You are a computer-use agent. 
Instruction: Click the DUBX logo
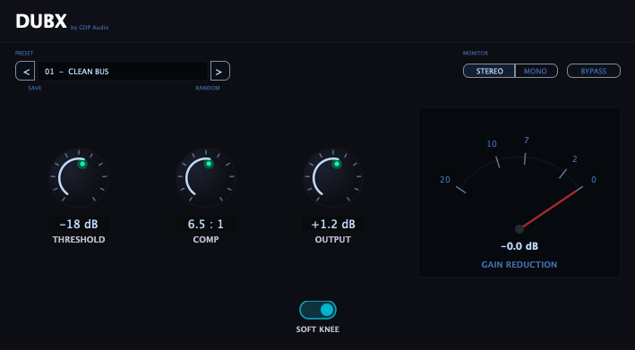tap(41, 21)
